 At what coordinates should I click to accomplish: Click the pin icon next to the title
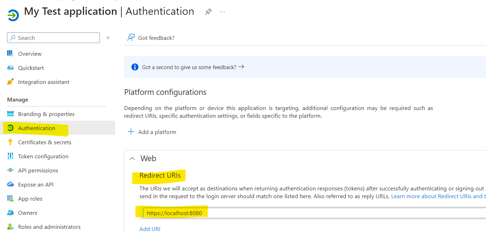(x=208, y=12)
